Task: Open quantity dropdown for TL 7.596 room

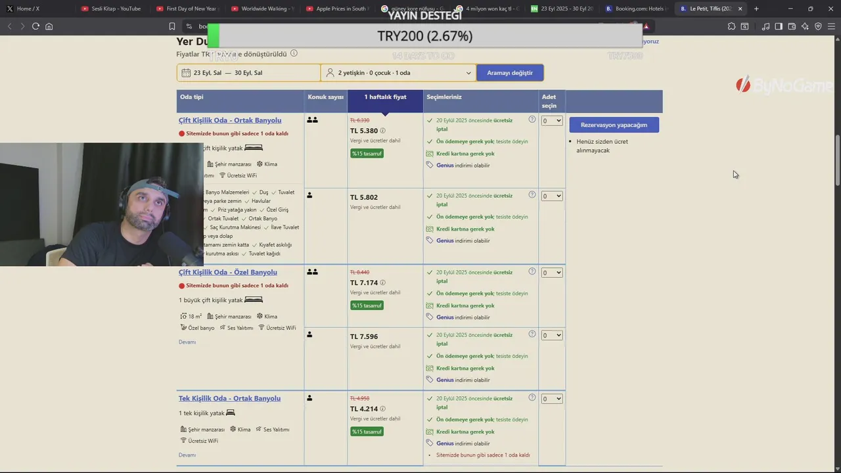Action: click(x=552, y=335)
